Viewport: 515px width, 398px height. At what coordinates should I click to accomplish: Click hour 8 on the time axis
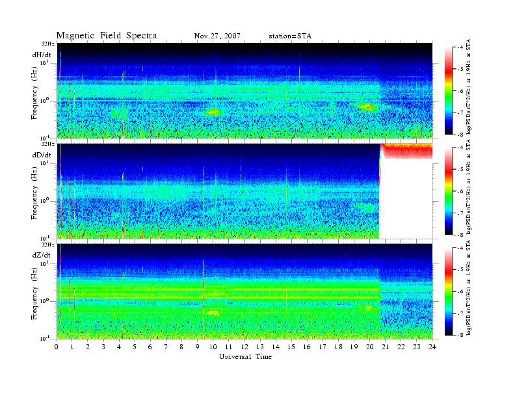(x=181, y=347)
